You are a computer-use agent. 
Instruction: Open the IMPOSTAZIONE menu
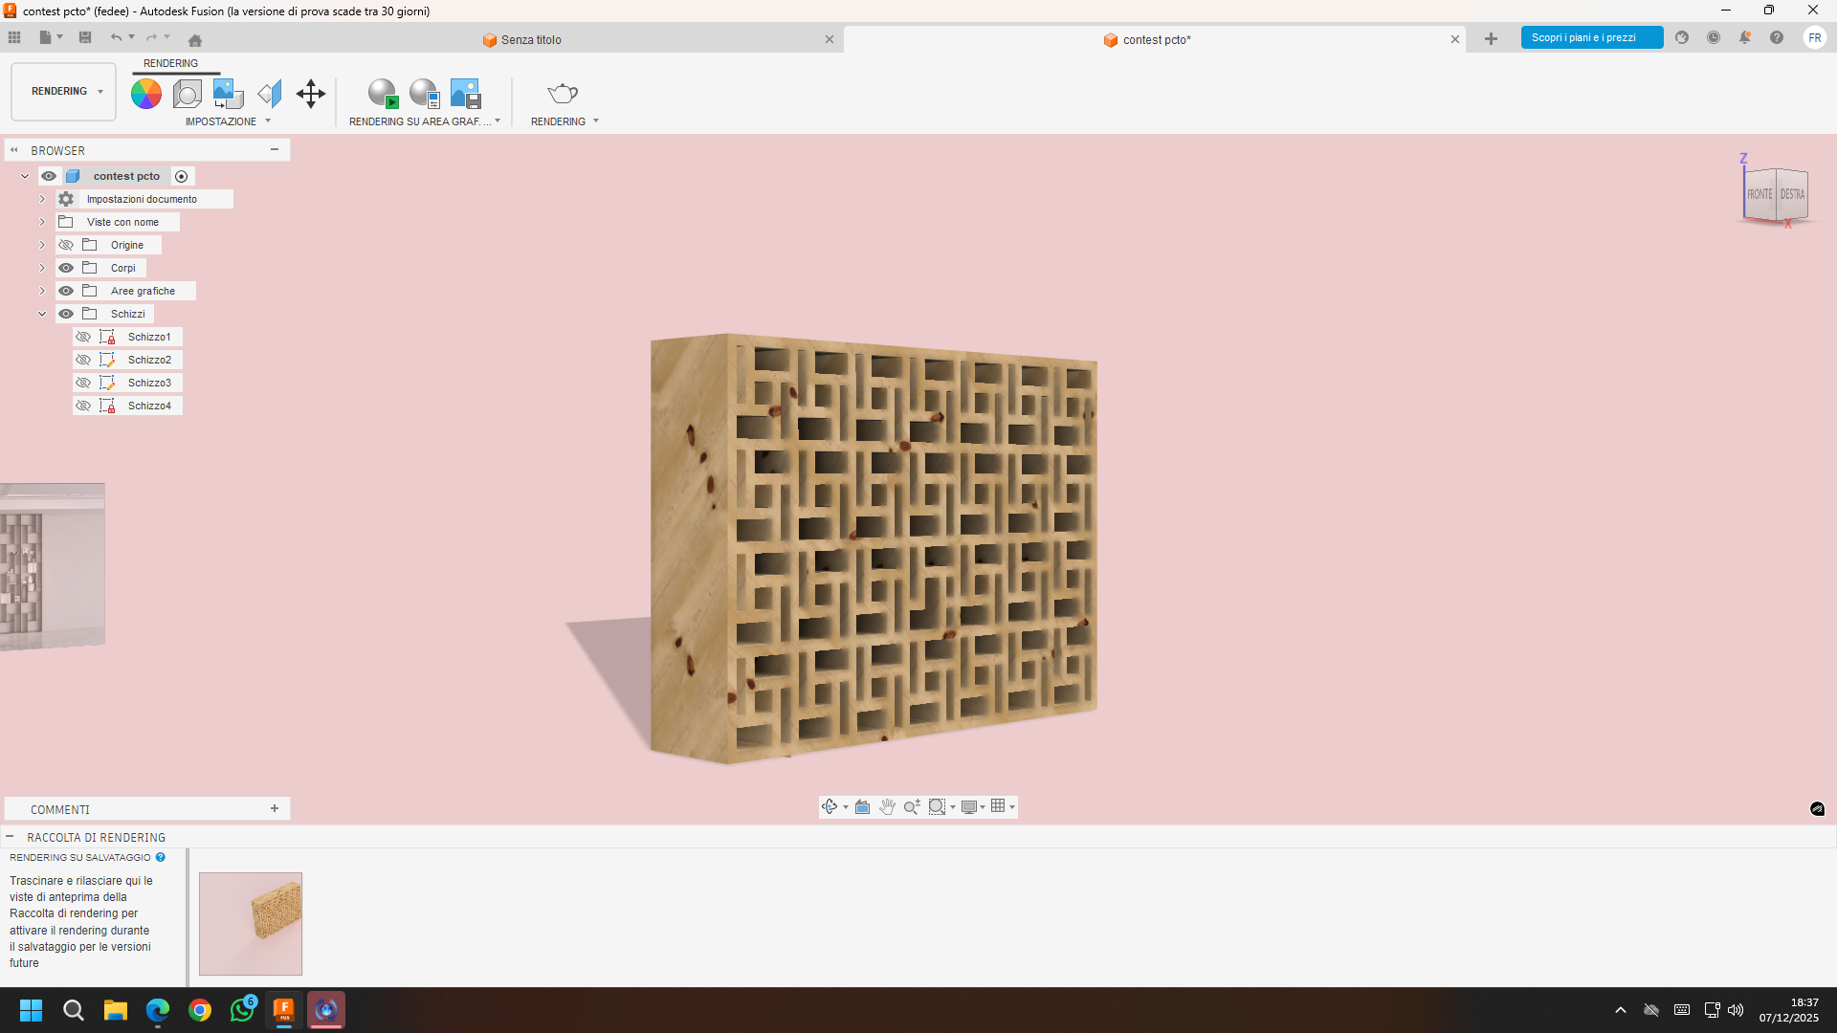(x=228, y=121)
